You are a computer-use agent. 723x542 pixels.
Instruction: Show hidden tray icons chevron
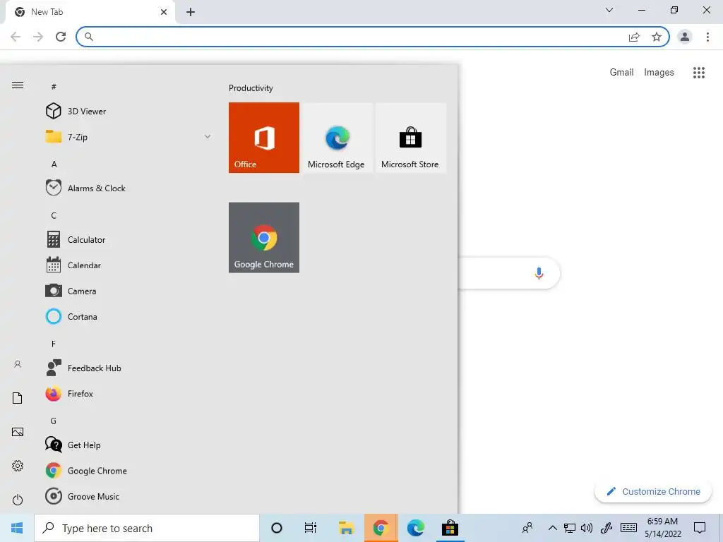552,528
